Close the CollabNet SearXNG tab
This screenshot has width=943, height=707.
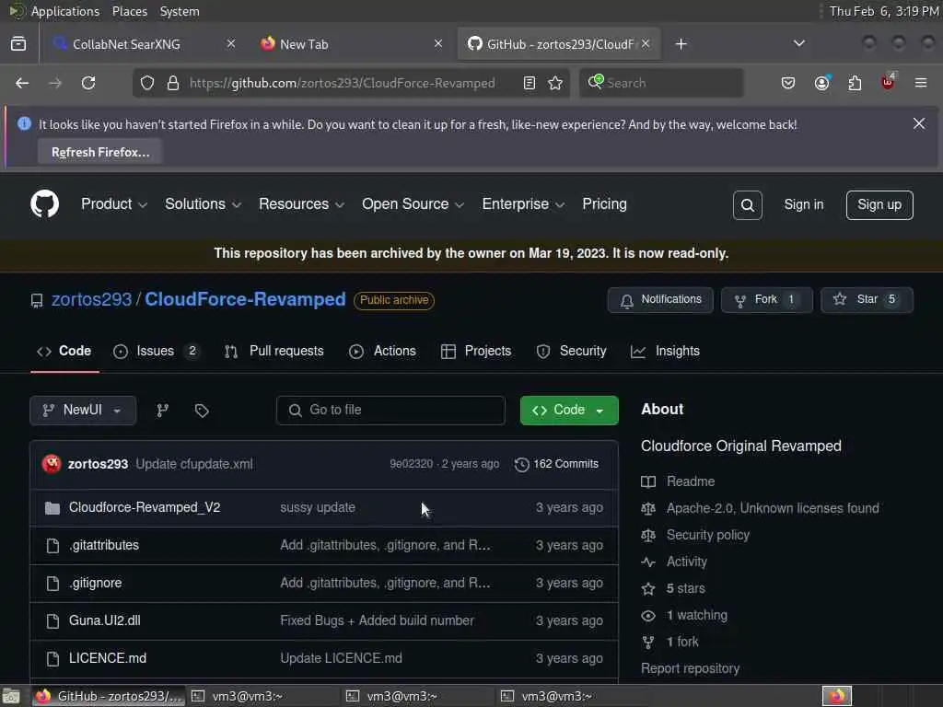(231, 43)
